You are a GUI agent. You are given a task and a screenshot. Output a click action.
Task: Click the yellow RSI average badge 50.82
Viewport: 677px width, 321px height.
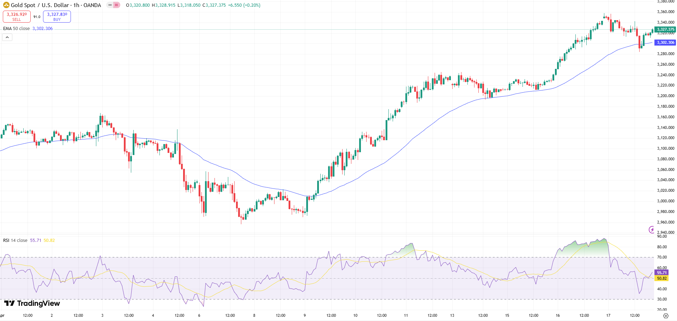point(661,278)
